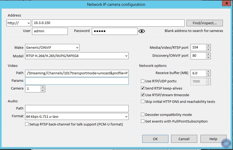Increase the Media/video/RTSP port value
Viewport: 233px width, 150px height.
208,46
